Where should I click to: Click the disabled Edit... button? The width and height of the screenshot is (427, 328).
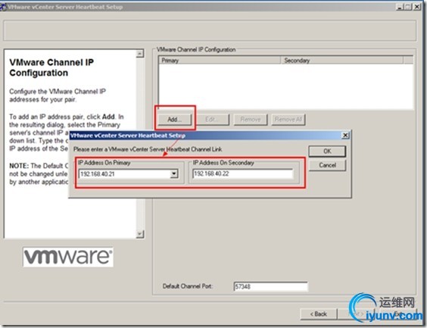213,120
